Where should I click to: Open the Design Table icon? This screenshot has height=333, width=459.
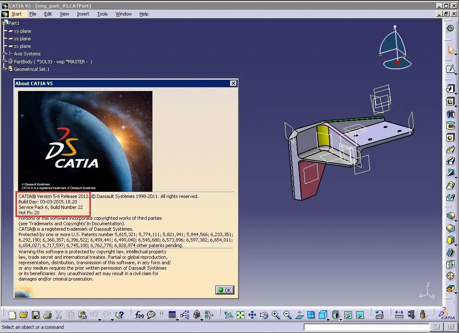coord(172,315)
